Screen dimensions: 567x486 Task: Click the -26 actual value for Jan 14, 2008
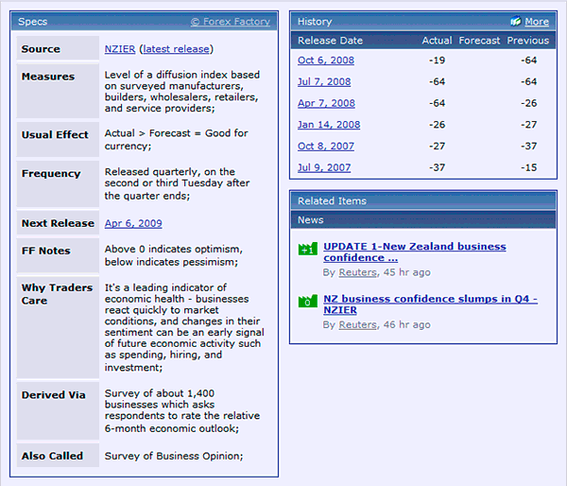click(437, 125)
